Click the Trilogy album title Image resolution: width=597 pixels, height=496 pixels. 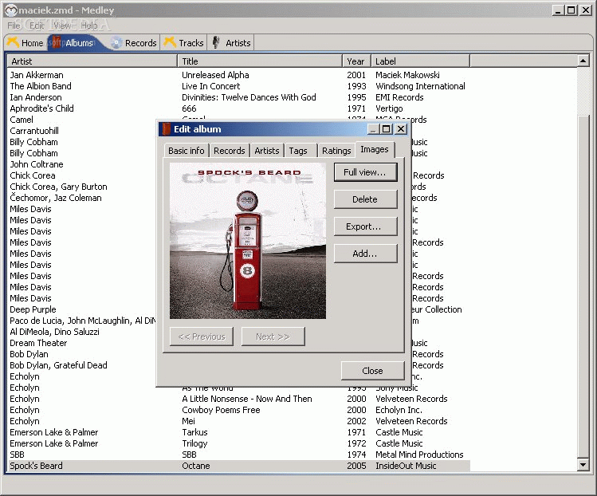[194, 443]
